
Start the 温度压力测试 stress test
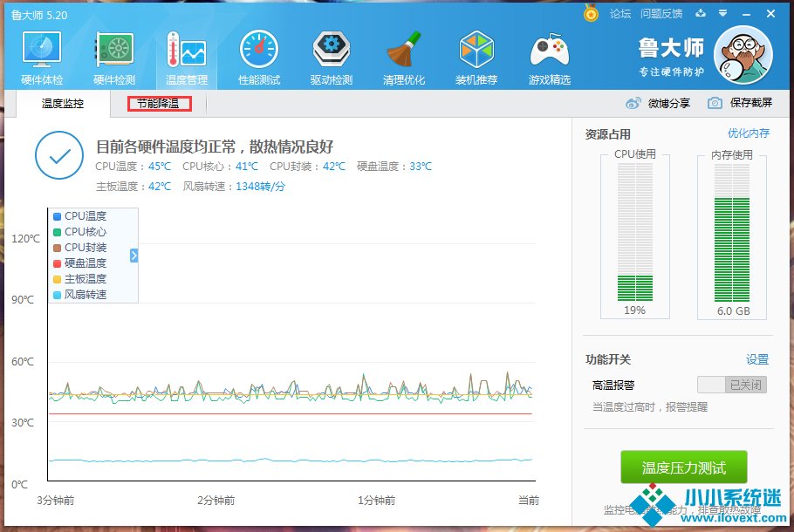click(683, 468)
